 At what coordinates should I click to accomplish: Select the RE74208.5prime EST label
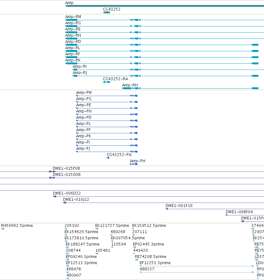tap(151, 257)
